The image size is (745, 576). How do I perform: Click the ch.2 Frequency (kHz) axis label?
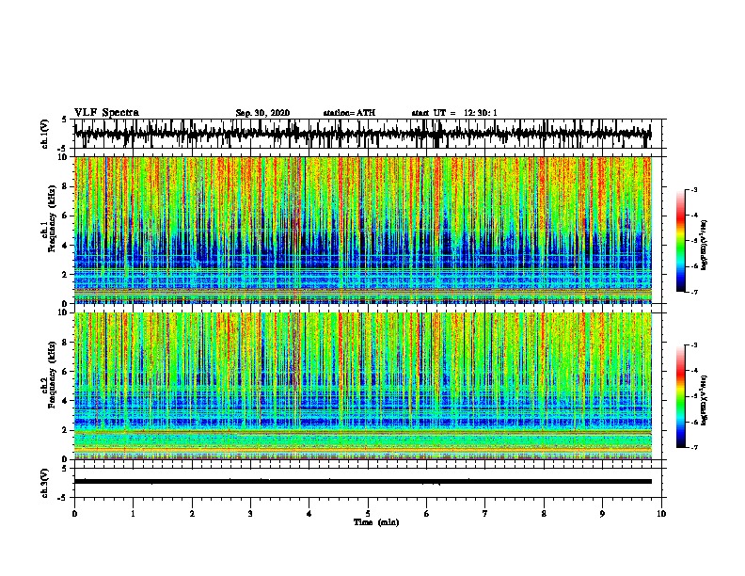point(50,374)
